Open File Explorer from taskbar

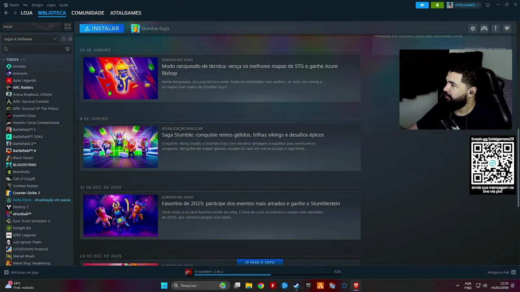click(249, 286)
